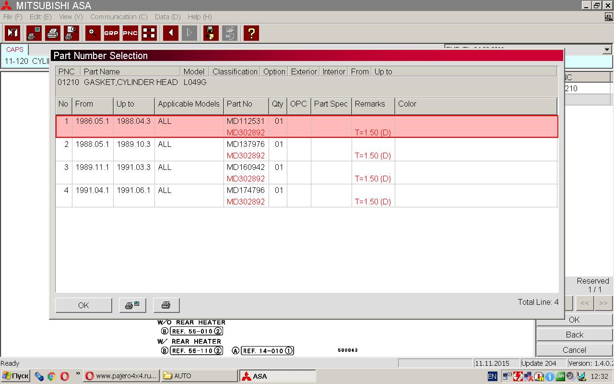Open the GRP group selection tool
The height and width of the screenshot is (384, 614).
pyautogui.click(x=111, y=33)
